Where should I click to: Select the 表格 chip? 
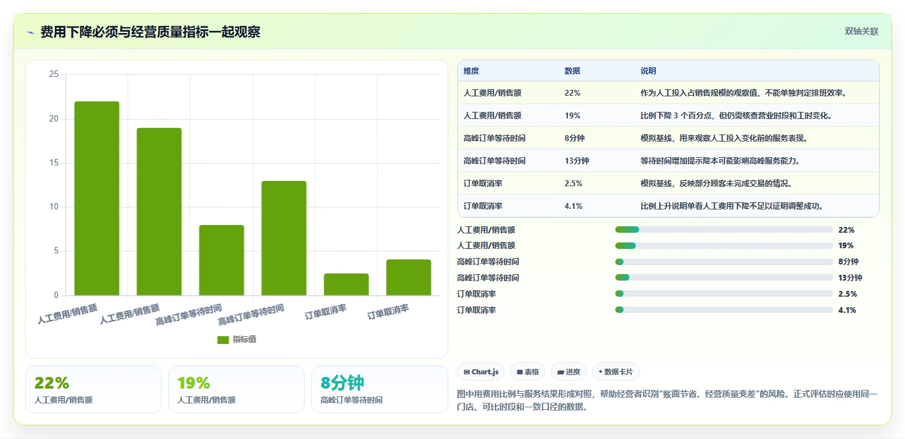coord(527,372)
